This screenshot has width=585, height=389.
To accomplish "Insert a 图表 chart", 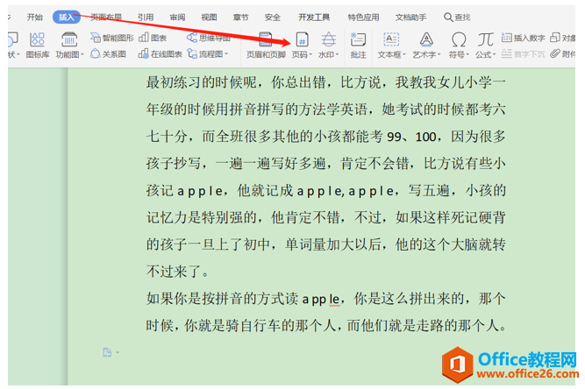I will 153,38.
